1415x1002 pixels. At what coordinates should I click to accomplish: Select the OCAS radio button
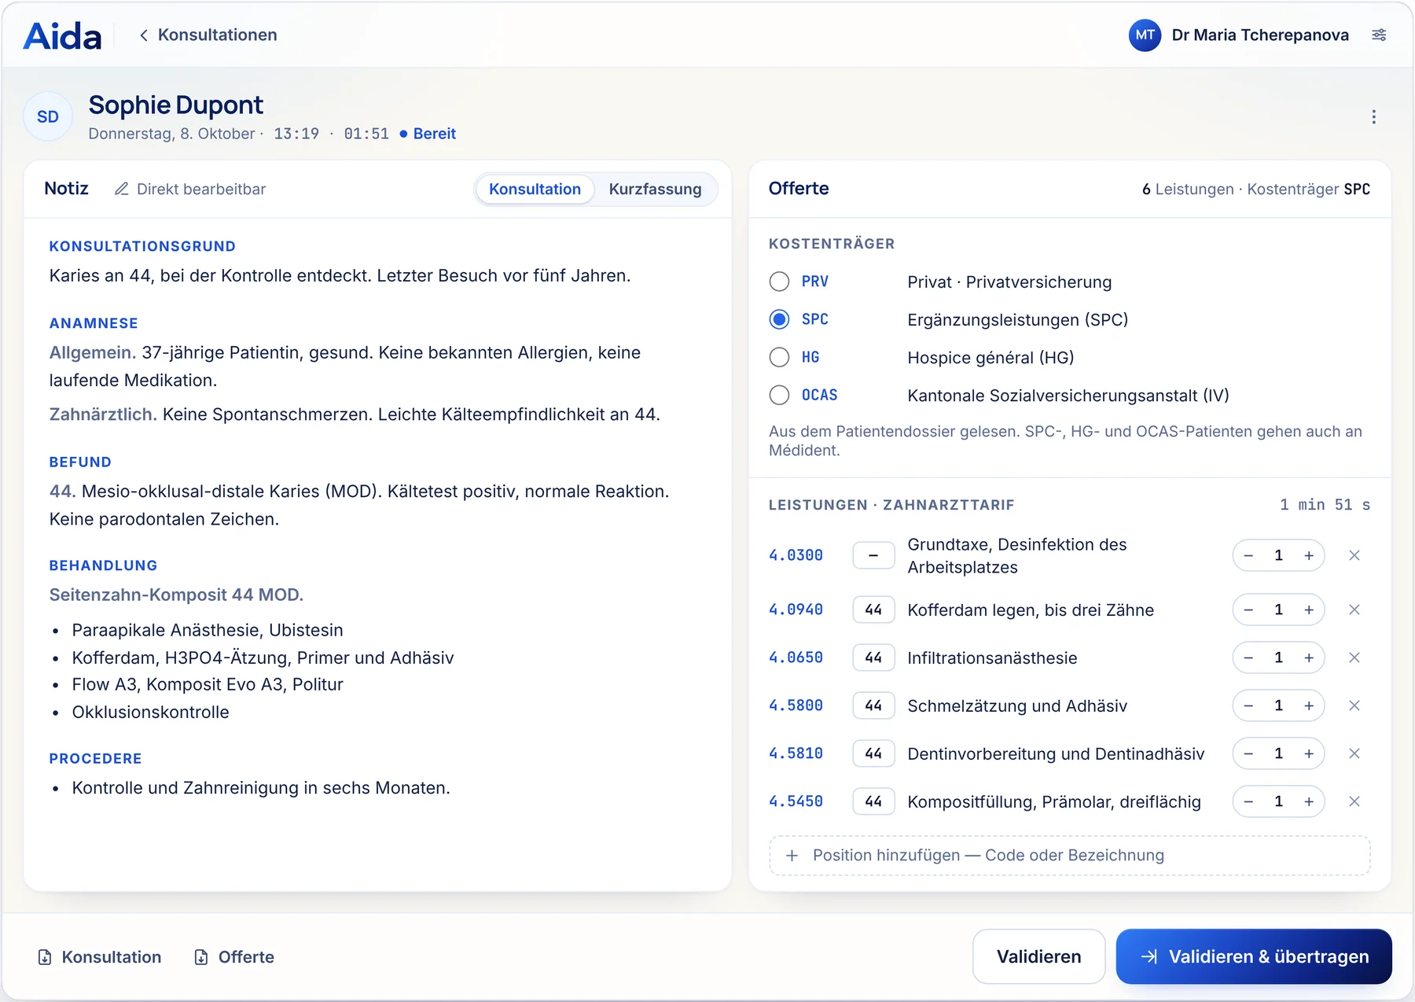(x=779, y=395)
